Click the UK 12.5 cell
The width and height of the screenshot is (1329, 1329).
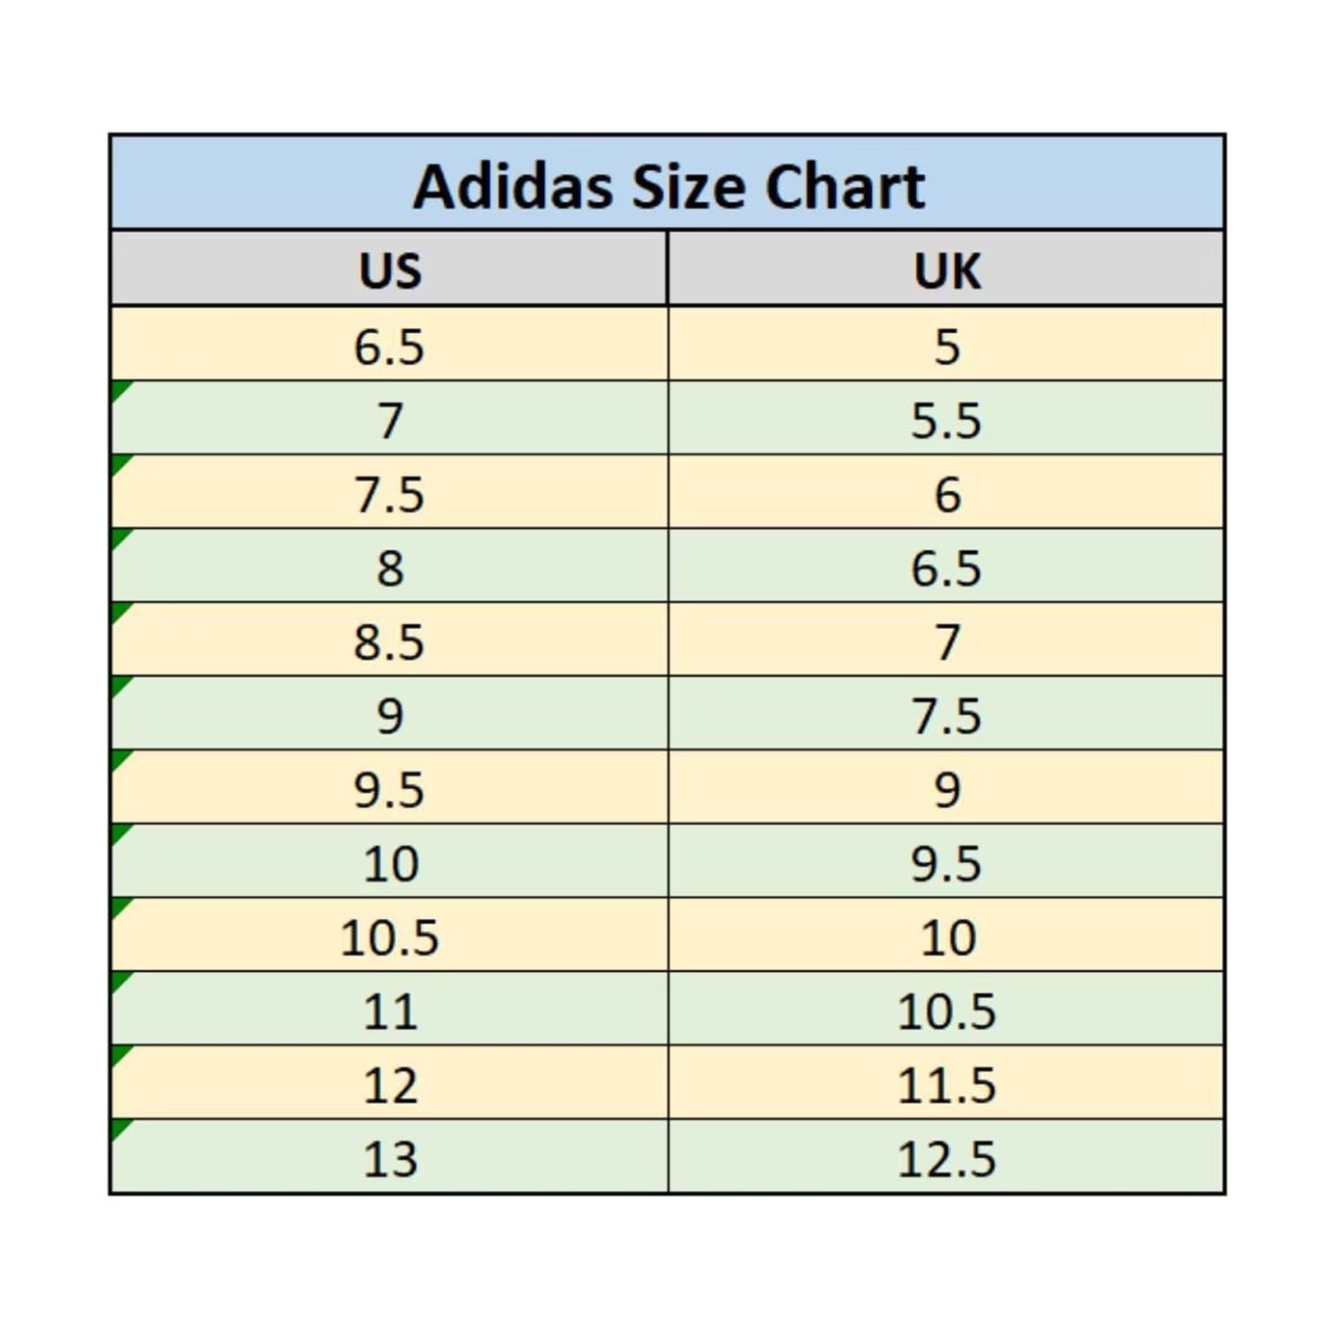click(x=946, y=1158)
